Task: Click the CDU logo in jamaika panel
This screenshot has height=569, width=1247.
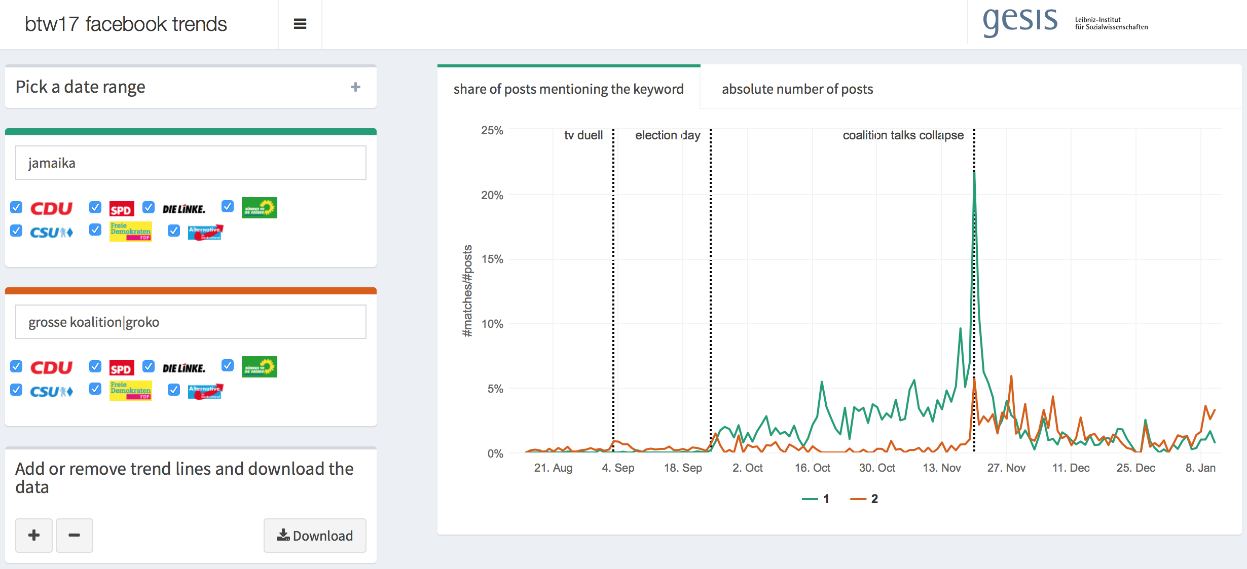Action: pos(51,208)
